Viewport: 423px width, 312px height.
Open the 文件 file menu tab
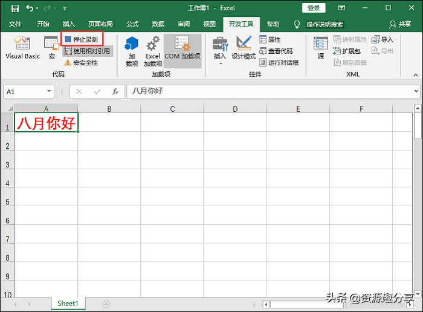point(15,24)
